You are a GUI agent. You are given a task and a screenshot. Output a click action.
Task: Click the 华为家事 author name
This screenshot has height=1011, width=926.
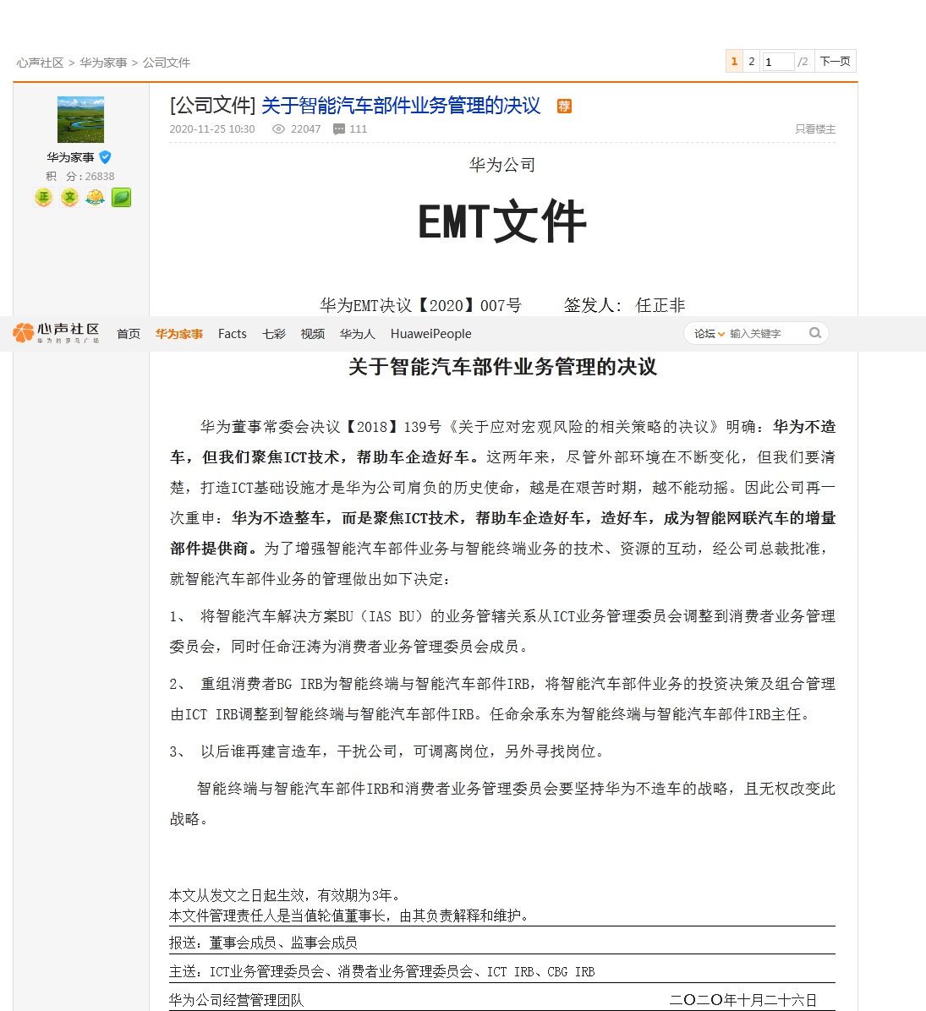pos(70,156)
